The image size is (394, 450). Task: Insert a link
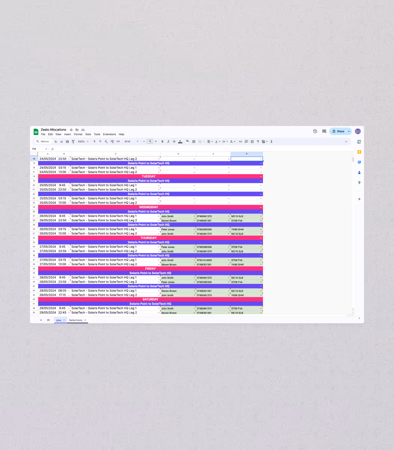[240, 141]
